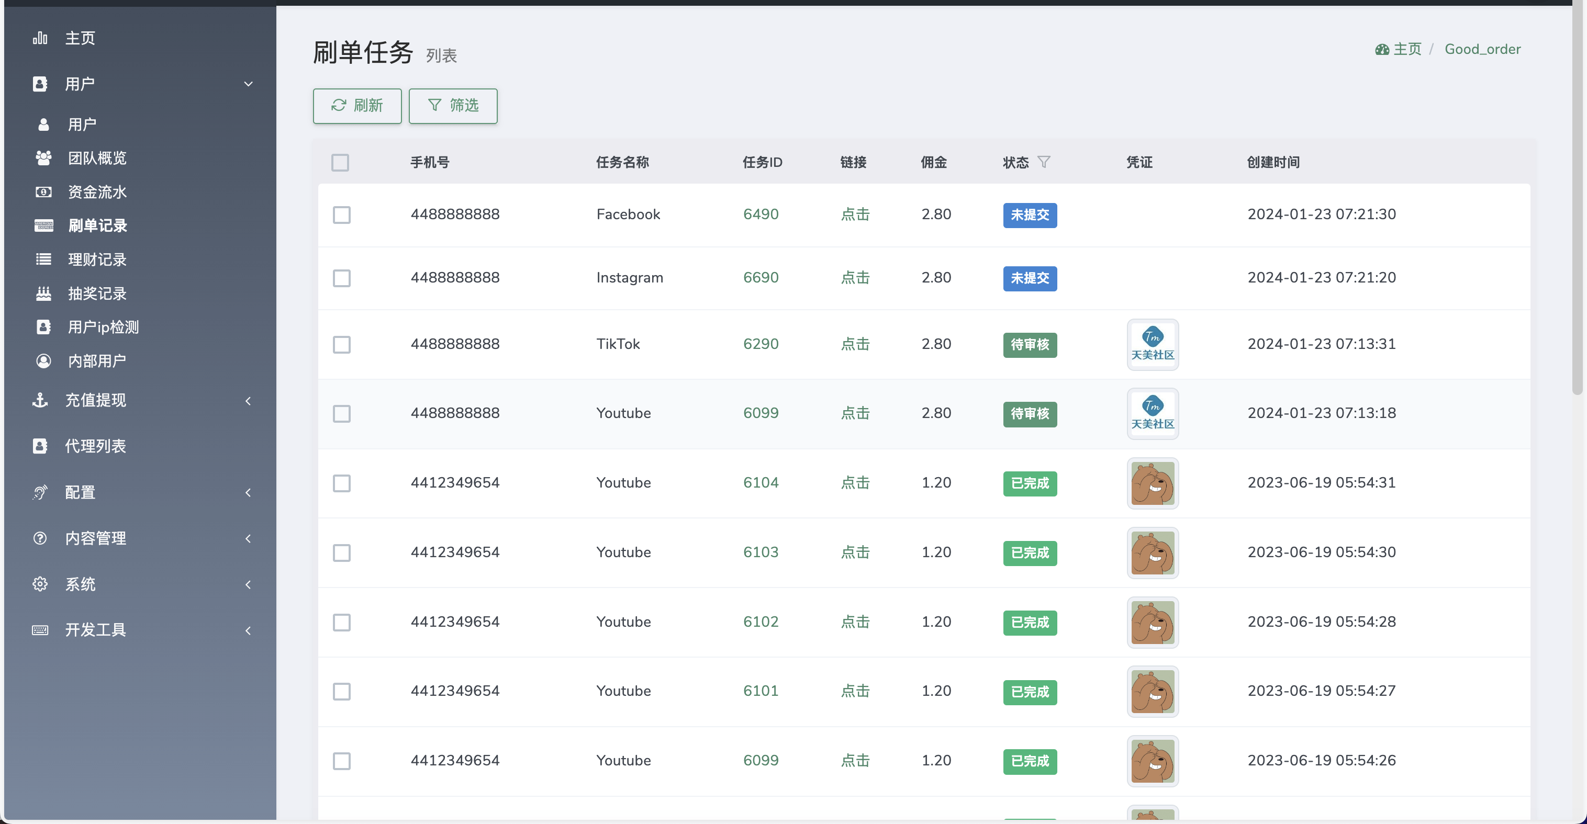Click the 刷单记录 card icon
The image size is (1587, 824).
43,225
